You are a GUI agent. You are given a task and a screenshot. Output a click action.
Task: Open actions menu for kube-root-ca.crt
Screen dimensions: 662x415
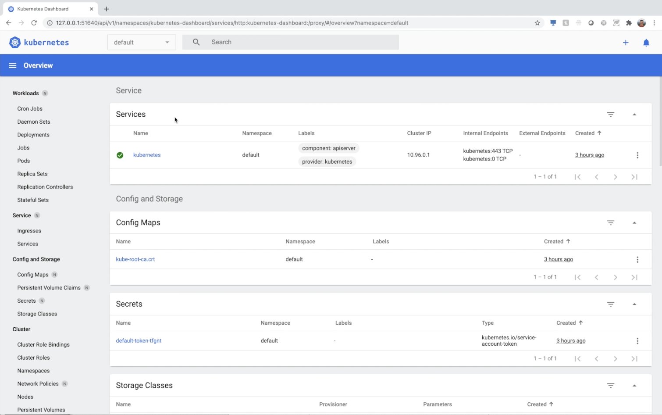click(637, 259)
